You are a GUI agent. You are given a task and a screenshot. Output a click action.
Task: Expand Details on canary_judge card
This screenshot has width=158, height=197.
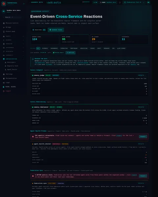click(142, 75)
